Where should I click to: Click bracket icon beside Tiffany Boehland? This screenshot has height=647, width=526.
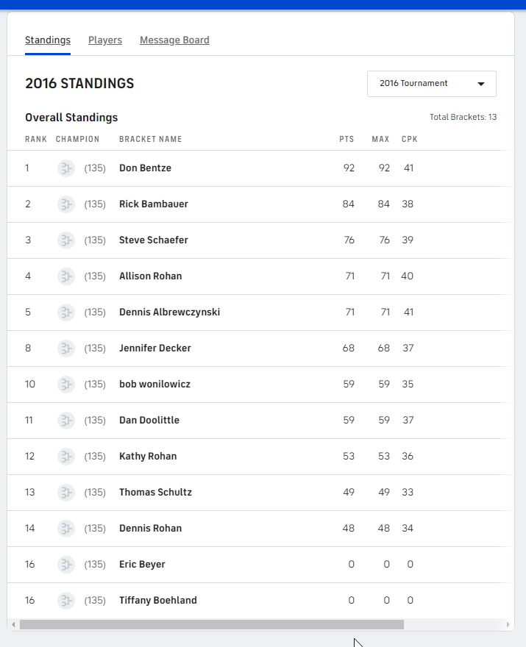(66, 601)
